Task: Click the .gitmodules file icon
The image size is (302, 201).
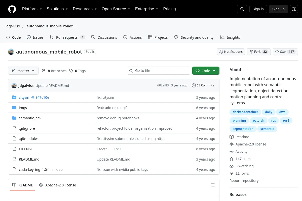Action: [14, 139]
